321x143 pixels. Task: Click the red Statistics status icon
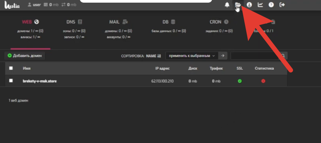click(263, 81)
